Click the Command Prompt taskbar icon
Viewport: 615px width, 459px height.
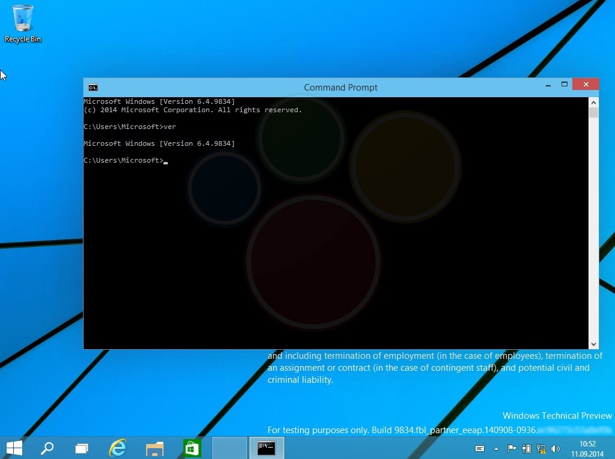(266, 448)
